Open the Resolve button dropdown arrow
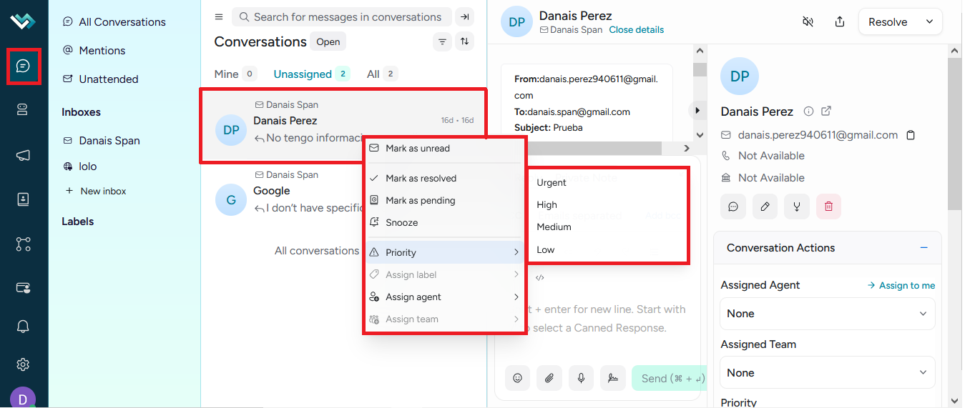The width and height of the screenshot is (975, 408). point(930,21)
